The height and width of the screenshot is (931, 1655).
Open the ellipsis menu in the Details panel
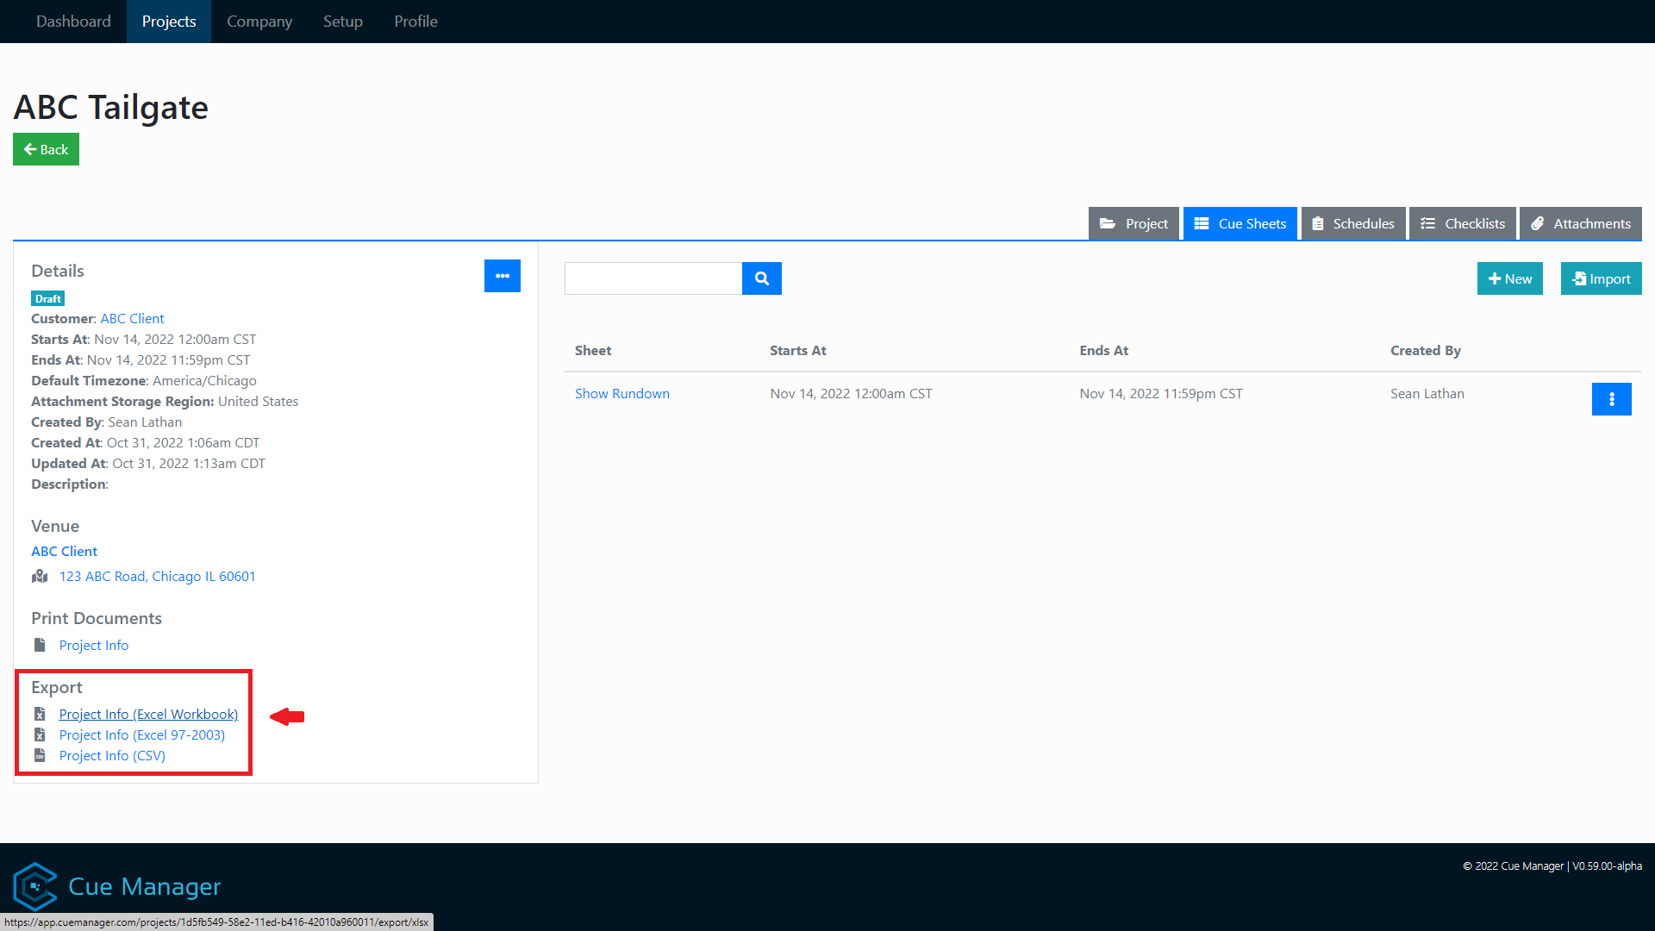(x=503, y=276)
